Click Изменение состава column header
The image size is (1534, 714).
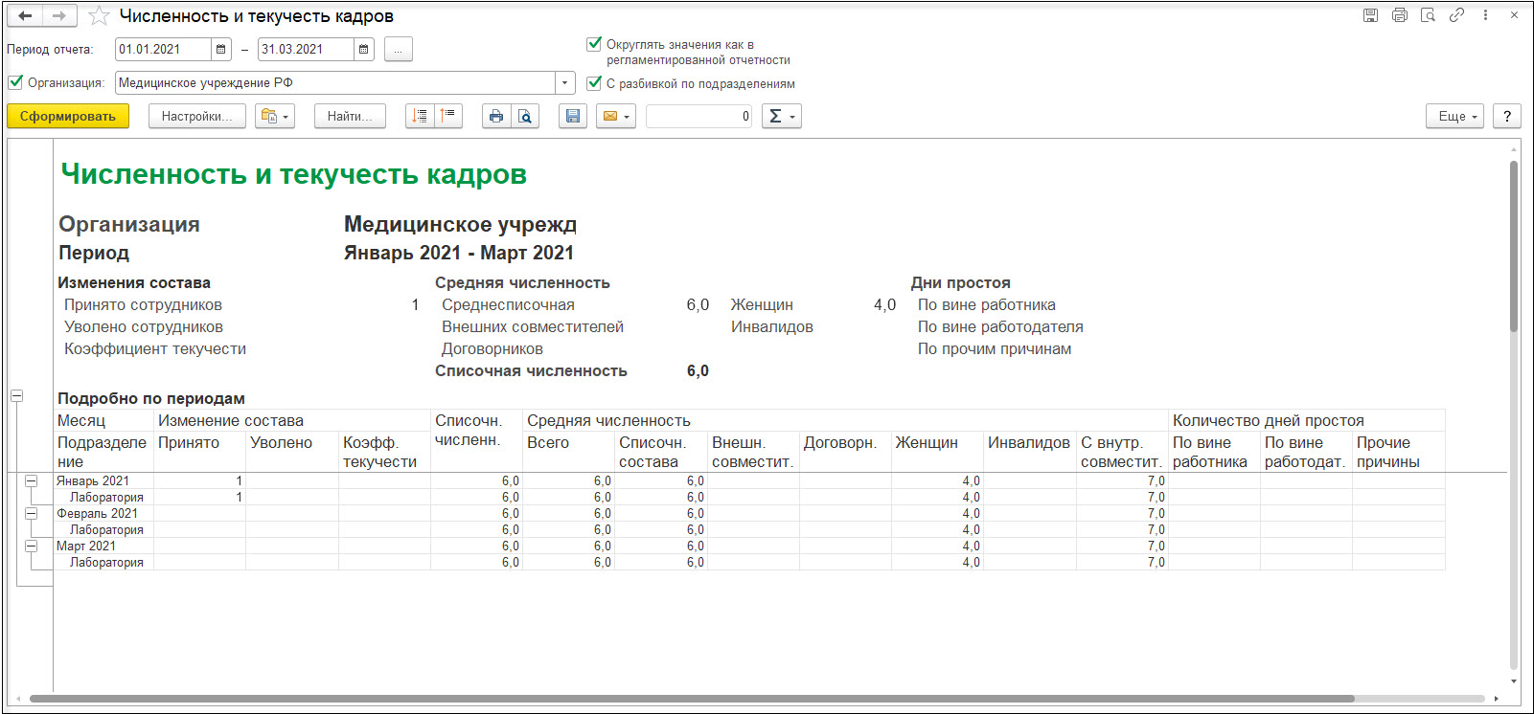point(231,420)
